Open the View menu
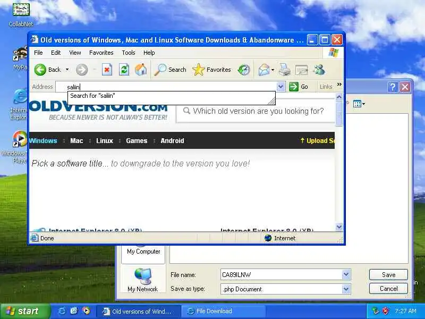 click(x=75, y=53)
